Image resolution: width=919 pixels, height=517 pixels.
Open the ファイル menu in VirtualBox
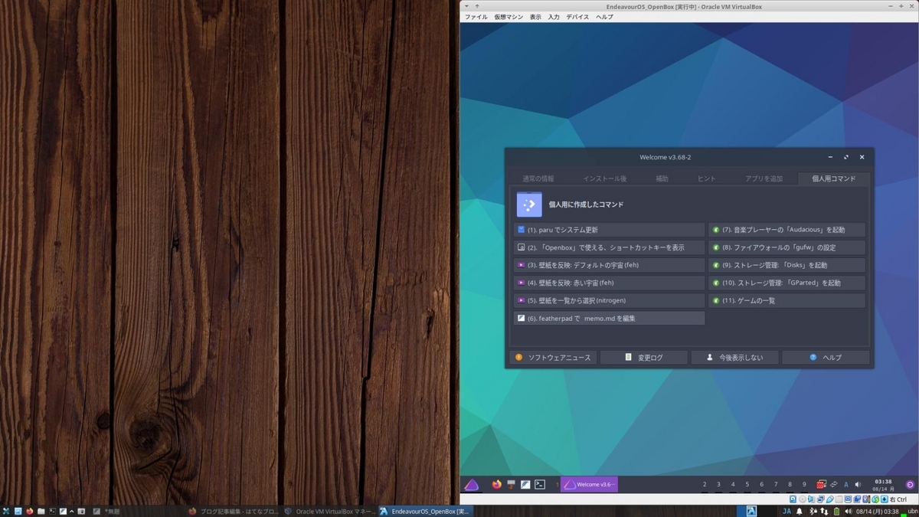(x=476, y=17)
